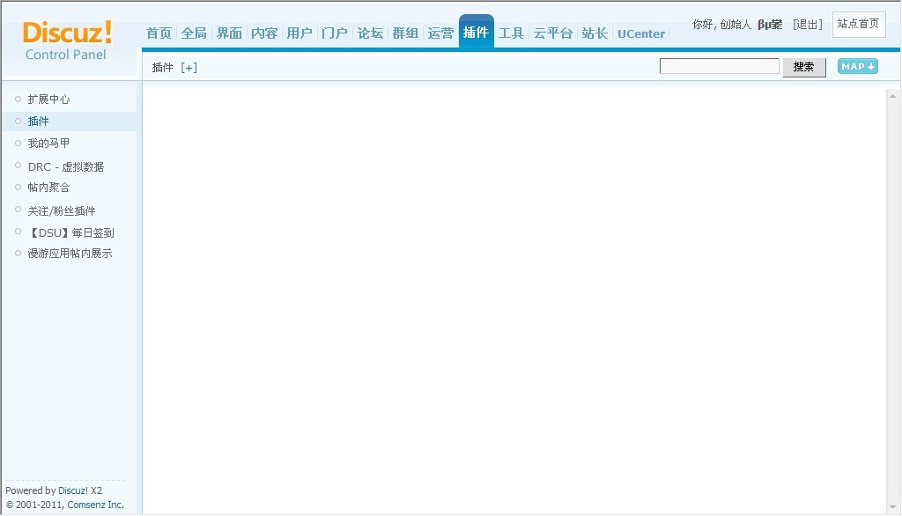The width and height of the screenshot is (902, 516).
Task: Open the MAP navigation menu
Action: pyautogui.click(x=856, y=66)
